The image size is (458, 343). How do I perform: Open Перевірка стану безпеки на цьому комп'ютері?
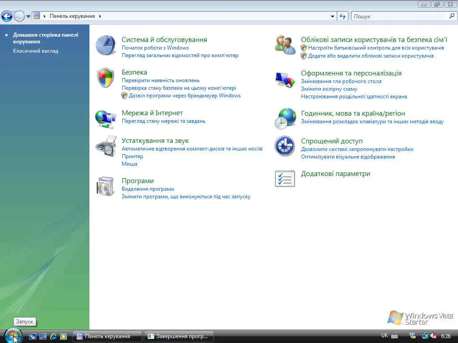point(179,88)
